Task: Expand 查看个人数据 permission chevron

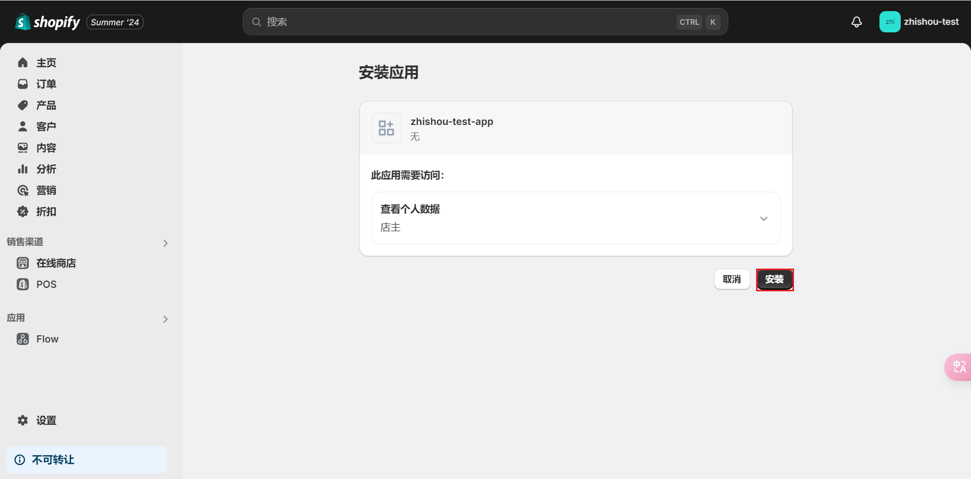Action: (764, 219)
